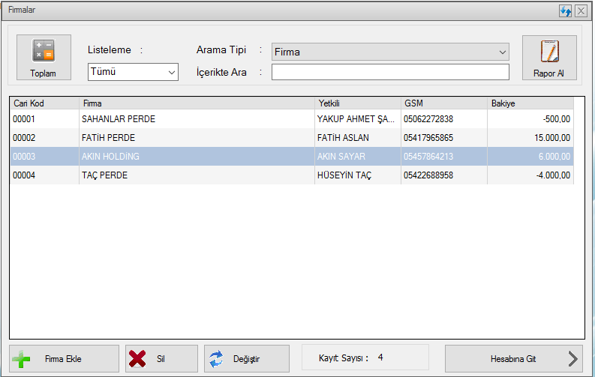
Task: Click the green plus Firma Ekle icon
Action: pyautogui.click(x=23, y=359)
